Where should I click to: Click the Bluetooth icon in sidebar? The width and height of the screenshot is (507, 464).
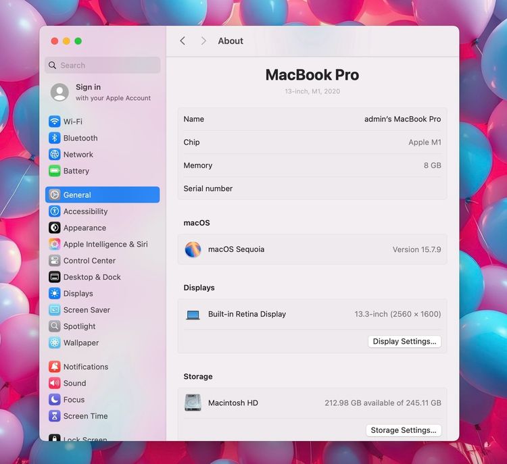(x=54, y=138)
